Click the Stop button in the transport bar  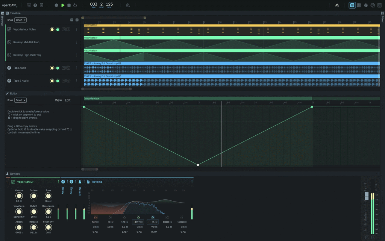point(70,5)
